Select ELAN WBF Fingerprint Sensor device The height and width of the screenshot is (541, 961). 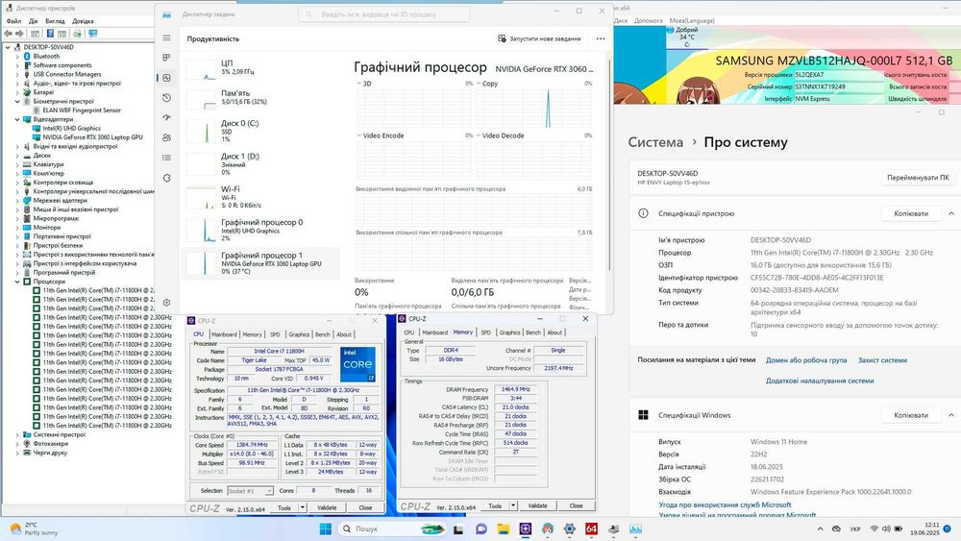[82, 111]
